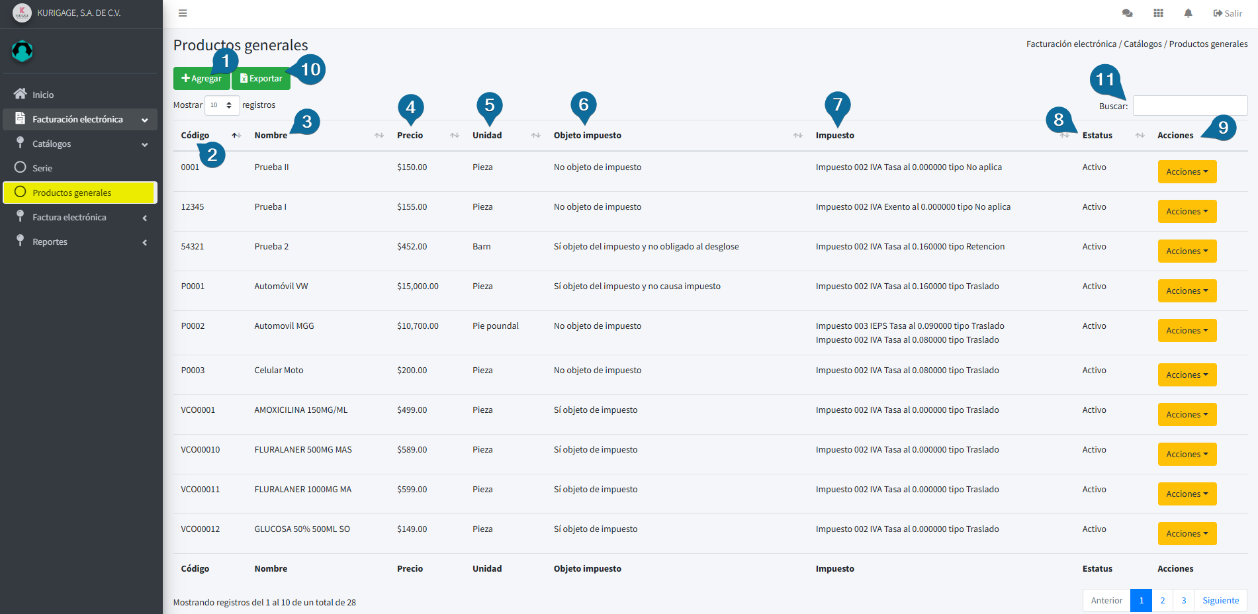Sort by the Nombre column arrows
Screen dimensions: 1258x614
coord(379,136)
